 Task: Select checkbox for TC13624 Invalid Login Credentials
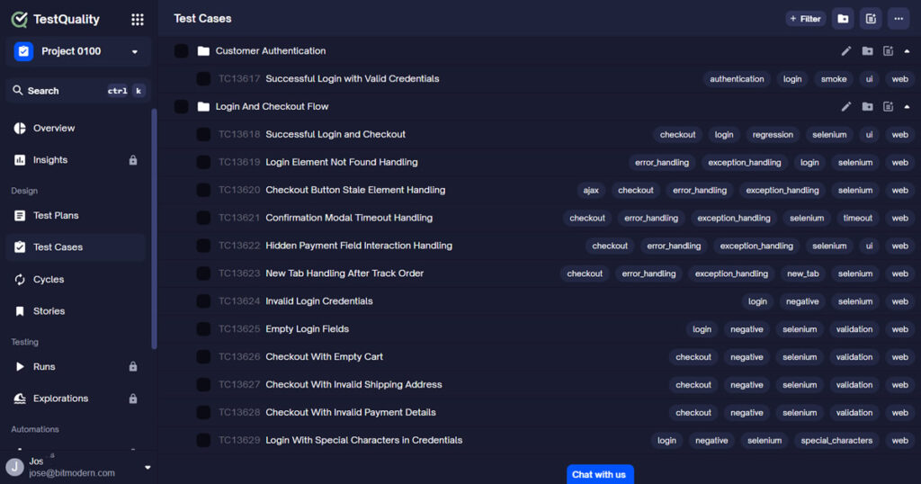click(203, 301)
